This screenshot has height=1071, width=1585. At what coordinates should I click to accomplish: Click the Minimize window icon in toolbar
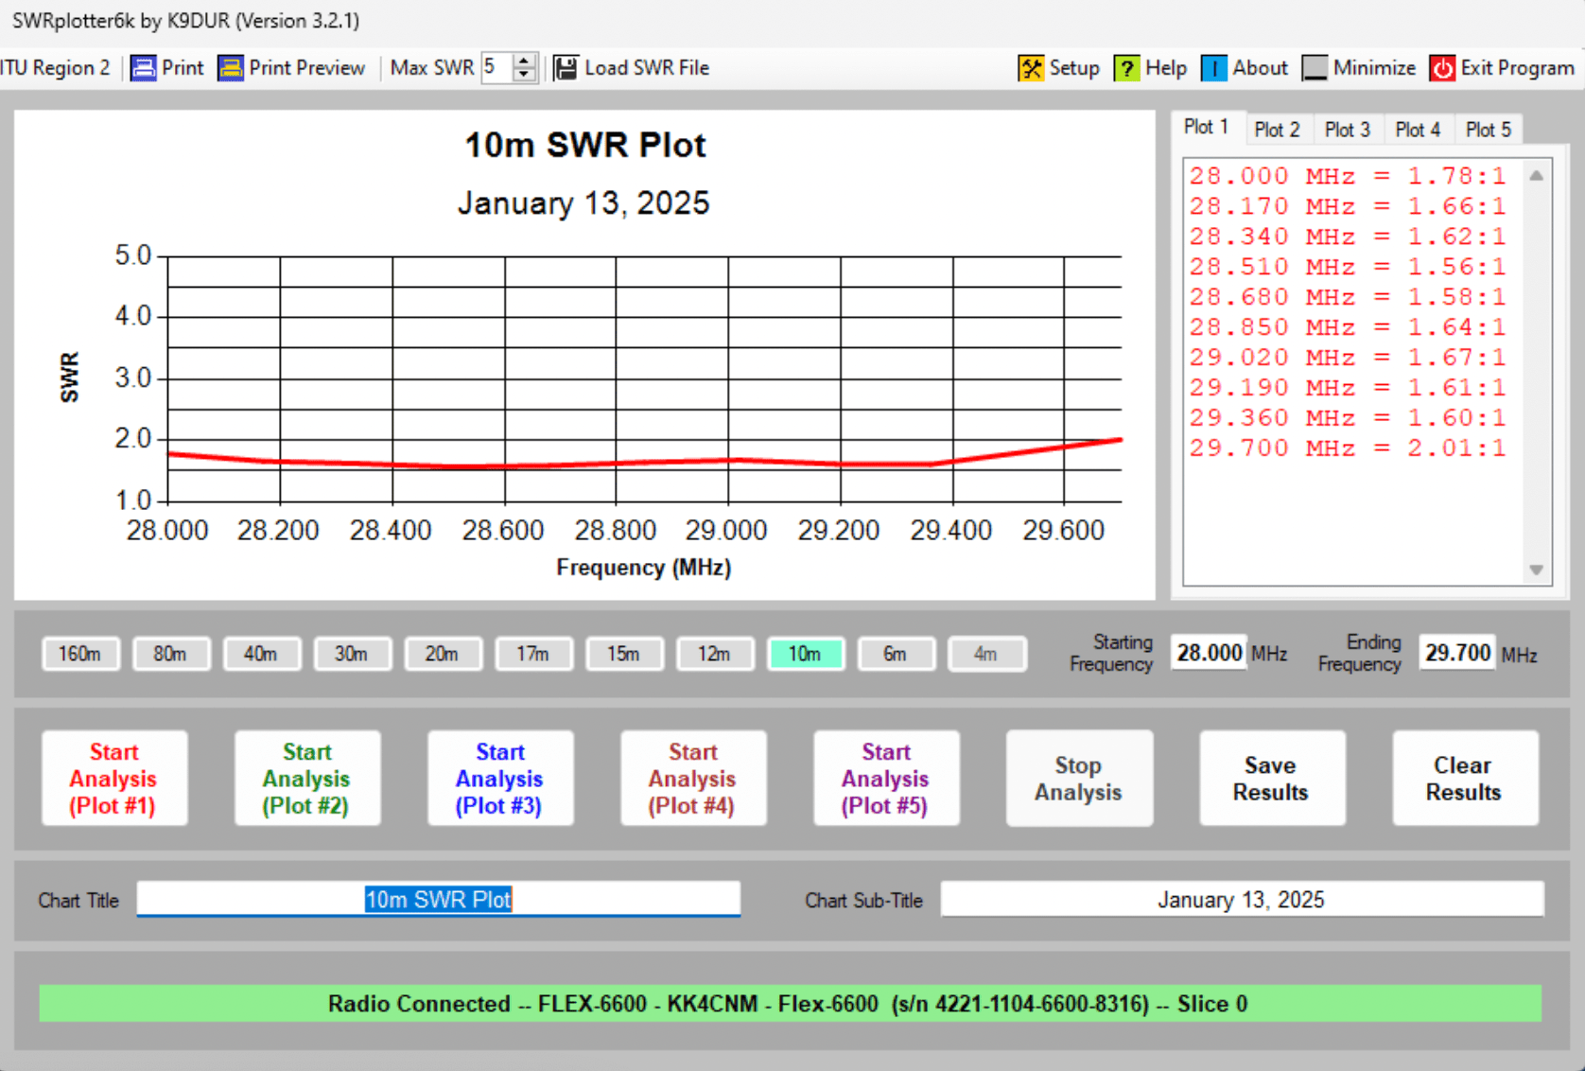1315,68
